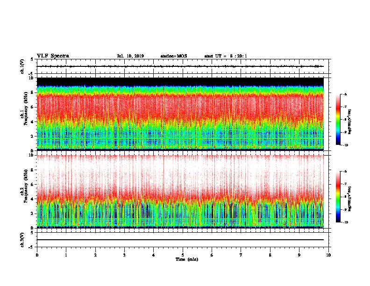Click the "-10" tick on ch.2 color bar
This screenshot has width=370, height=286.
[x=346, y=222]
